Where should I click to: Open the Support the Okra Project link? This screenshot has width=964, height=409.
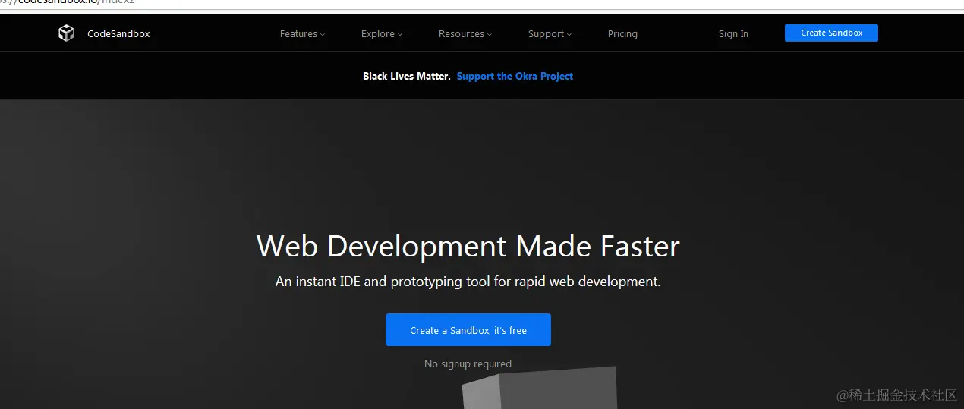click(515, 76)
